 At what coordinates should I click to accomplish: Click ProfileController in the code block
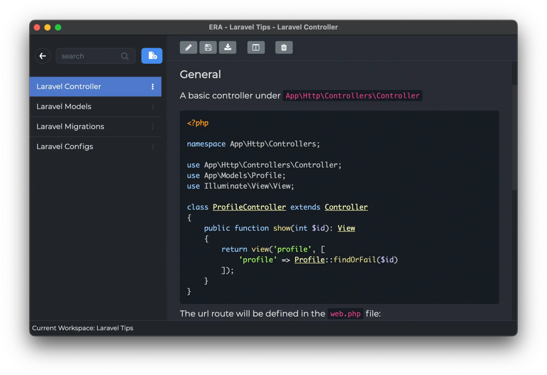(x=249, y=207)
